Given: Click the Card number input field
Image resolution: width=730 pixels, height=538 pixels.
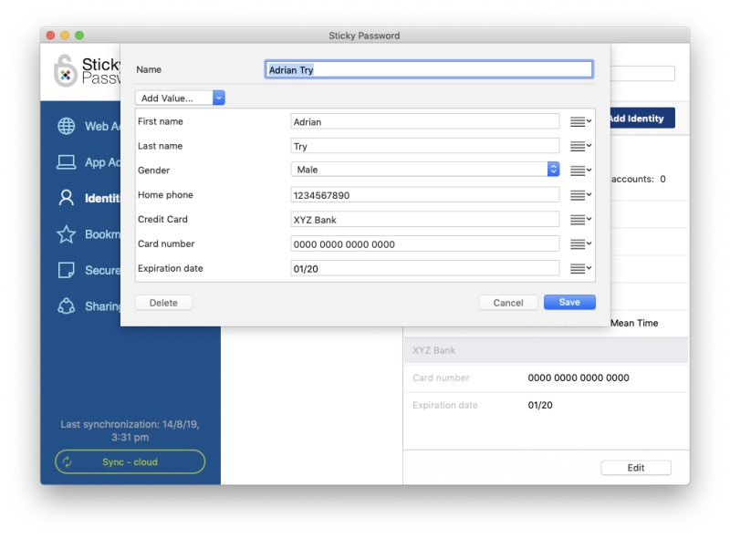Looking at the screenshot, I should pyautogui.click(x=425, y=243).
